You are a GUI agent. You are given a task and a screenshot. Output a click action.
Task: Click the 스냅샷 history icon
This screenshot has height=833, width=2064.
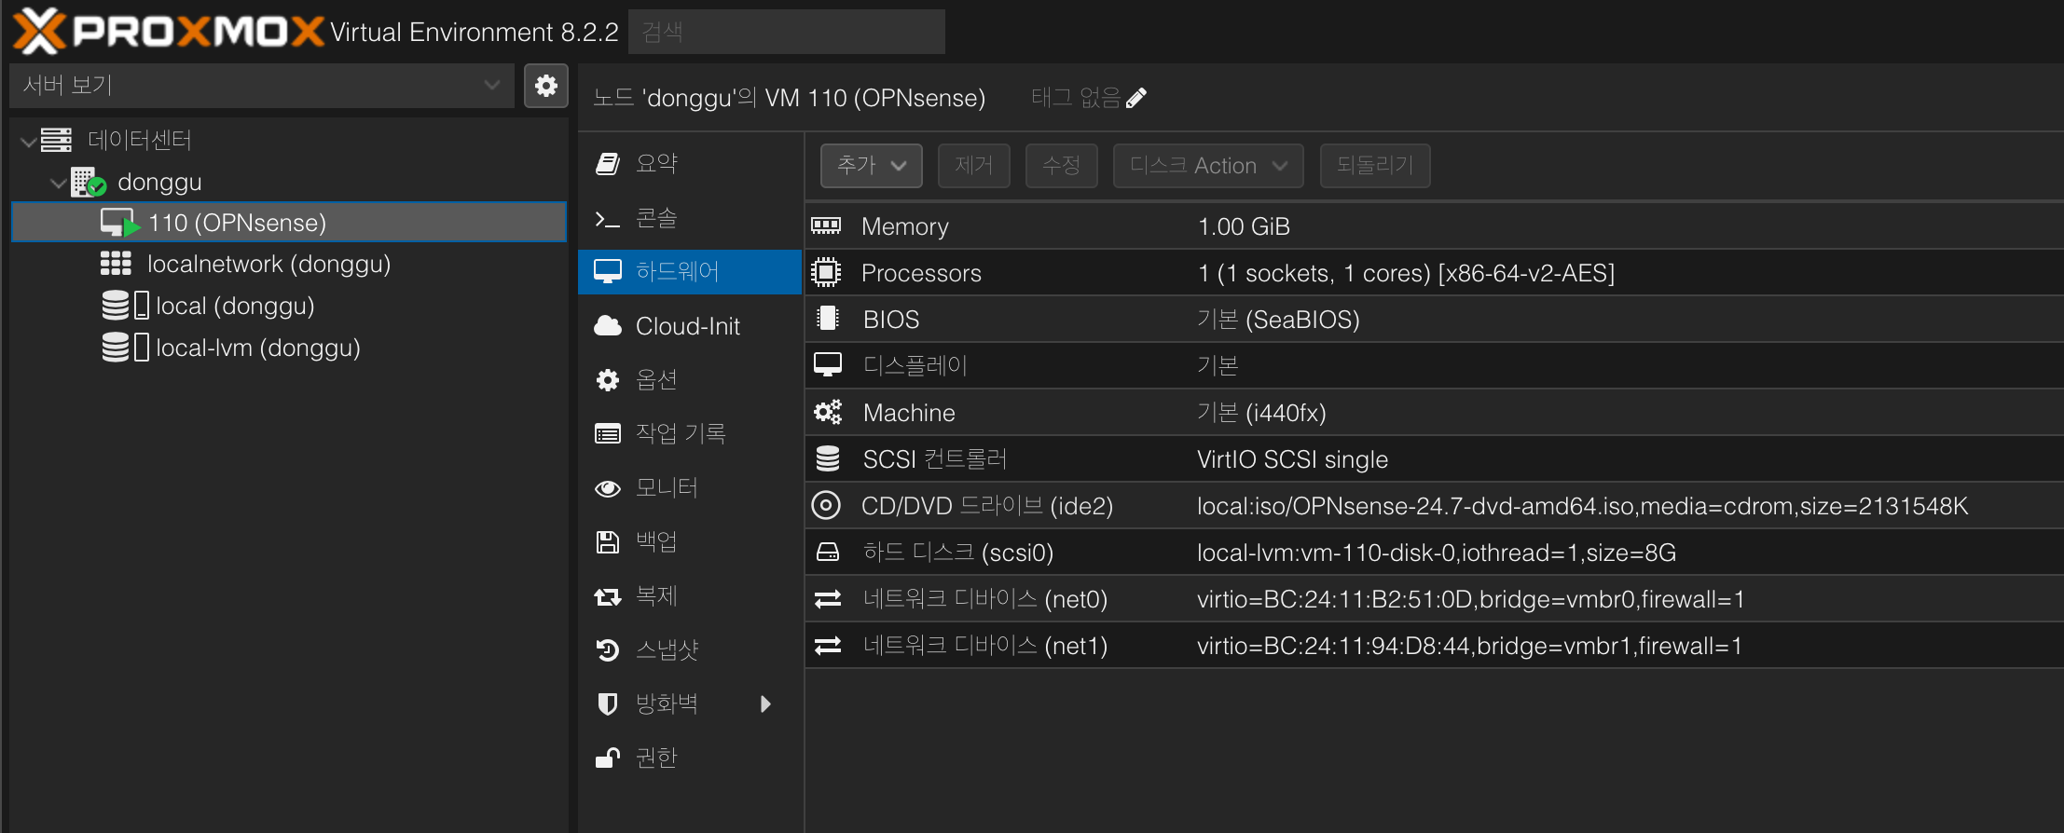coord(608,649)
